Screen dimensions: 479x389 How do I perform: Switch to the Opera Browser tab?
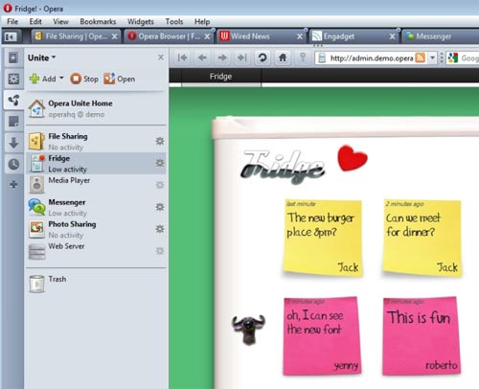click(169, 36)
